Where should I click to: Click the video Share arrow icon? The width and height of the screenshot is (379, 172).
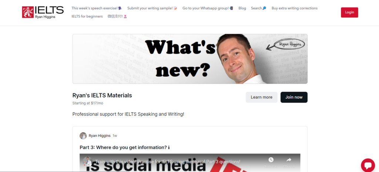289,160
